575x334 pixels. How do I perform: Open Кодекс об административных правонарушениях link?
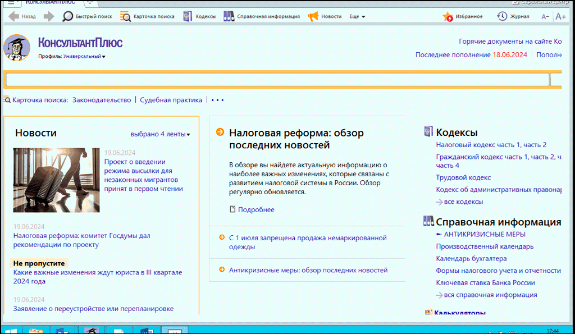click(x=499, y=190)
